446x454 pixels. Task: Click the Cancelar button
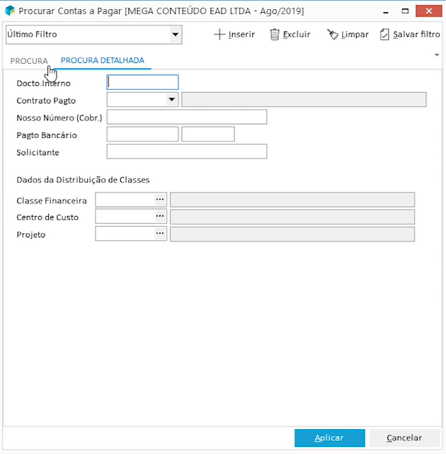404,438
